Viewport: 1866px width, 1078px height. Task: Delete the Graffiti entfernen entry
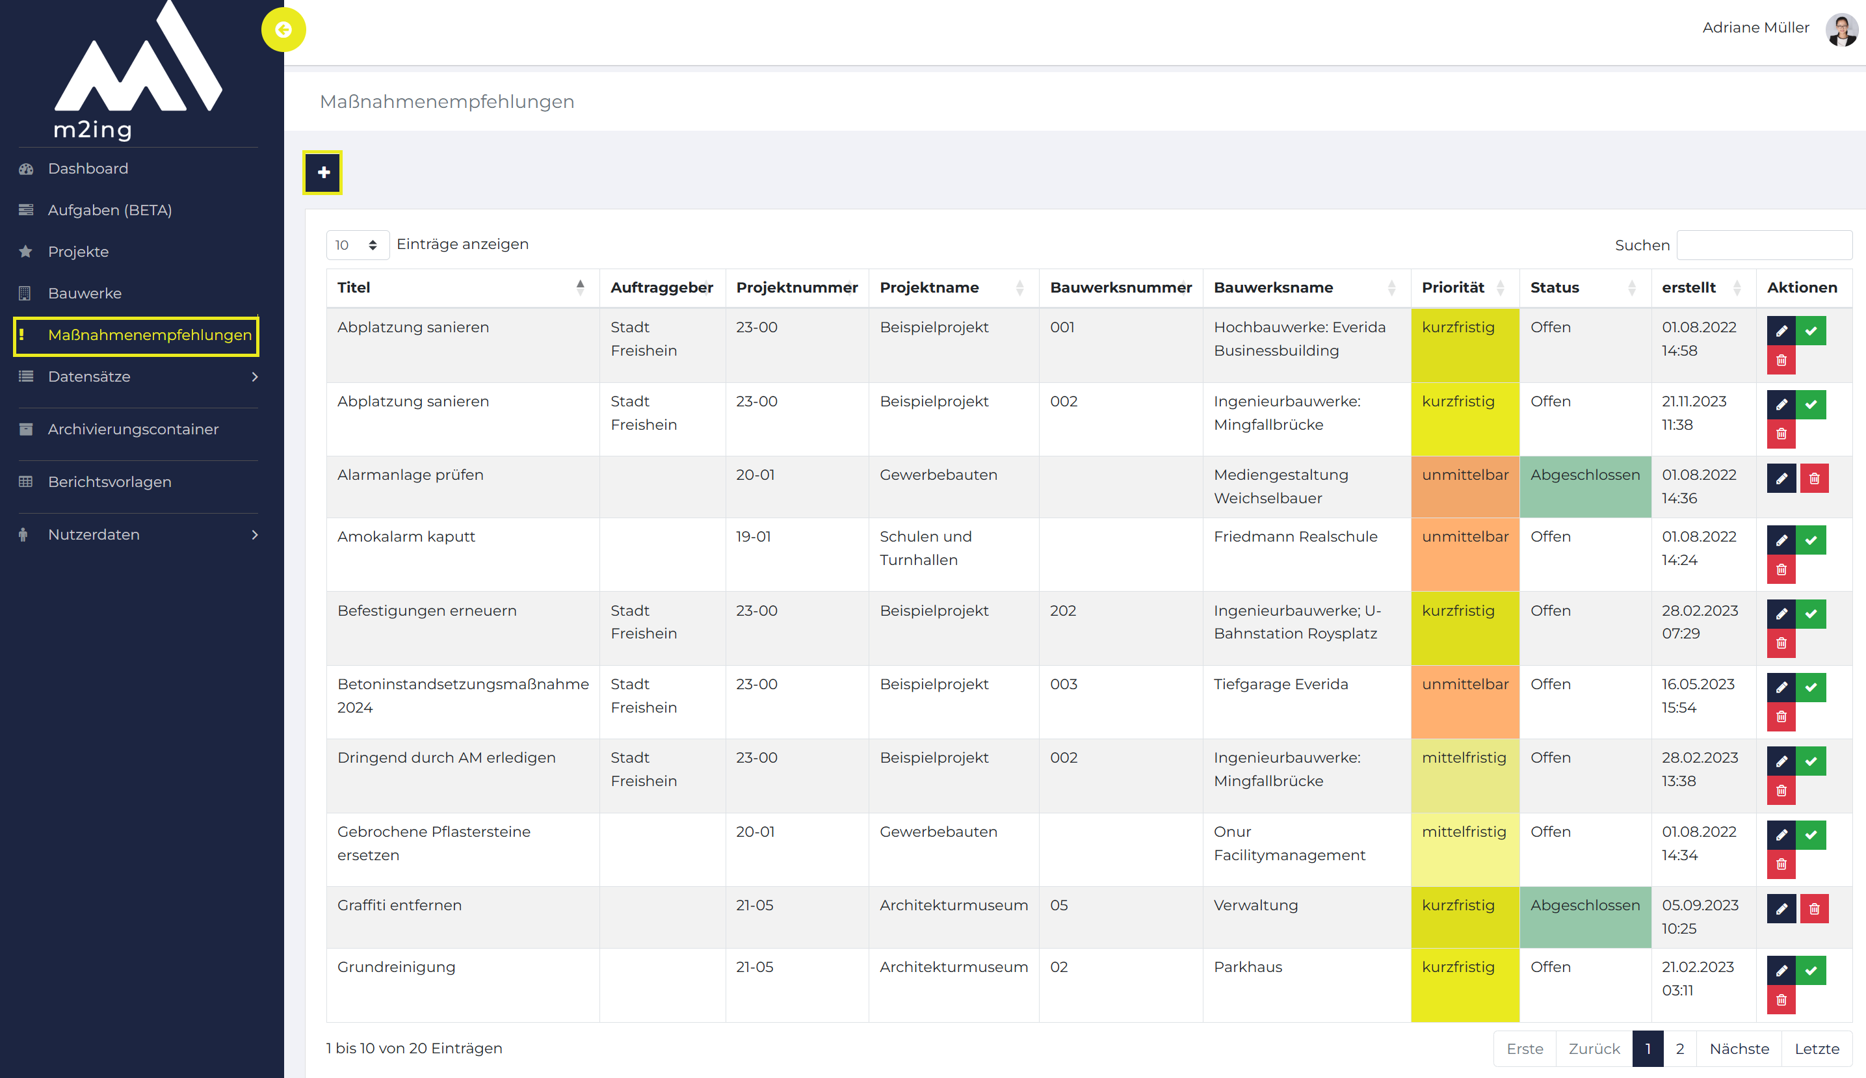point(1814,908)
